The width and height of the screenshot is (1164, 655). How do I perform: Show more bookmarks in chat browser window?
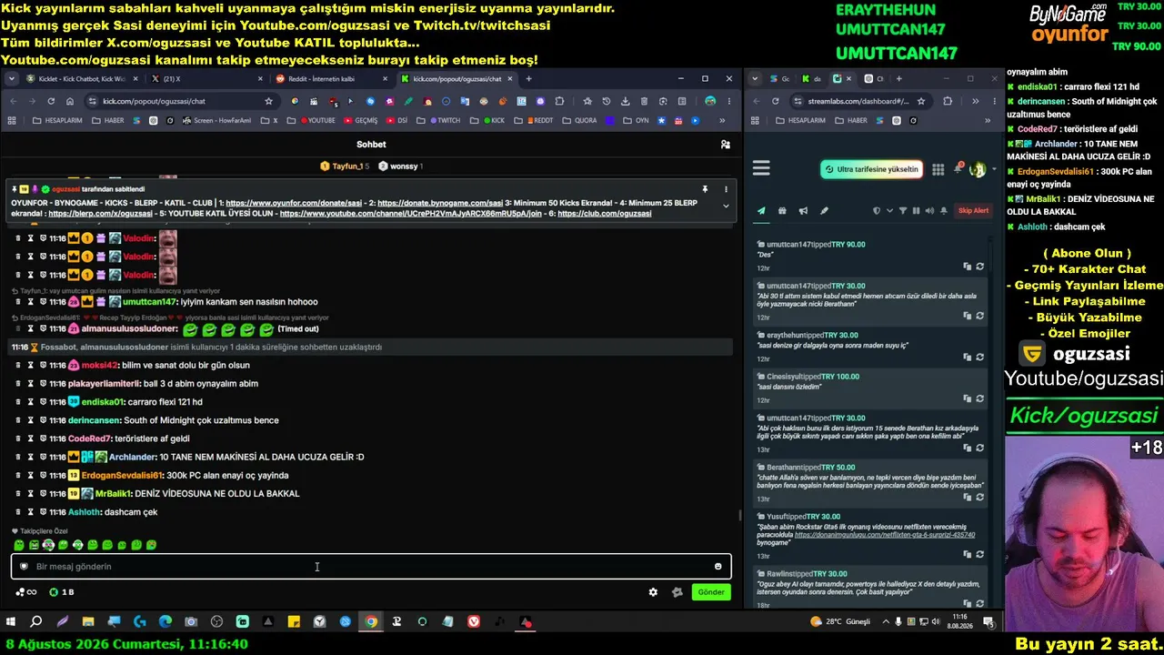click(722, 120)
